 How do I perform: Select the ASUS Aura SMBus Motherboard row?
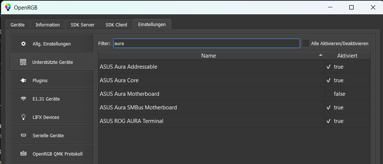coord(138,107)
